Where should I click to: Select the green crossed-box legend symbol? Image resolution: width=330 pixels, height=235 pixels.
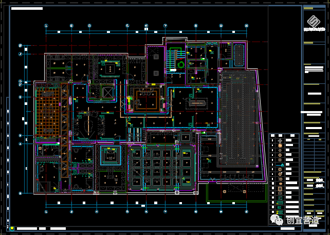[x=280, y=198]
